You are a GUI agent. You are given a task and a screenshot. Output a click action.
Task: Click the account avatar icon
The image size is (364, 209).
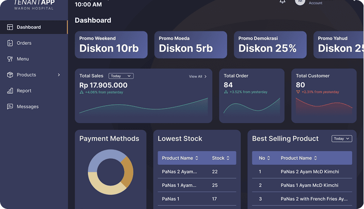pyautogui.click(x=300, y=2)
